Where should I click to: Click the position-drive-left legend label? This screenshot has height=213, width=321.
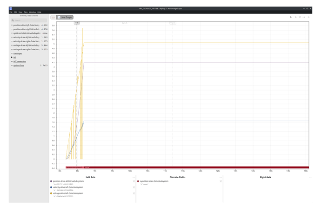tap(68, 181)
